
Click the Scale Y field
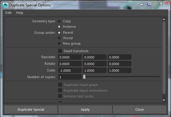click(95, 70)
